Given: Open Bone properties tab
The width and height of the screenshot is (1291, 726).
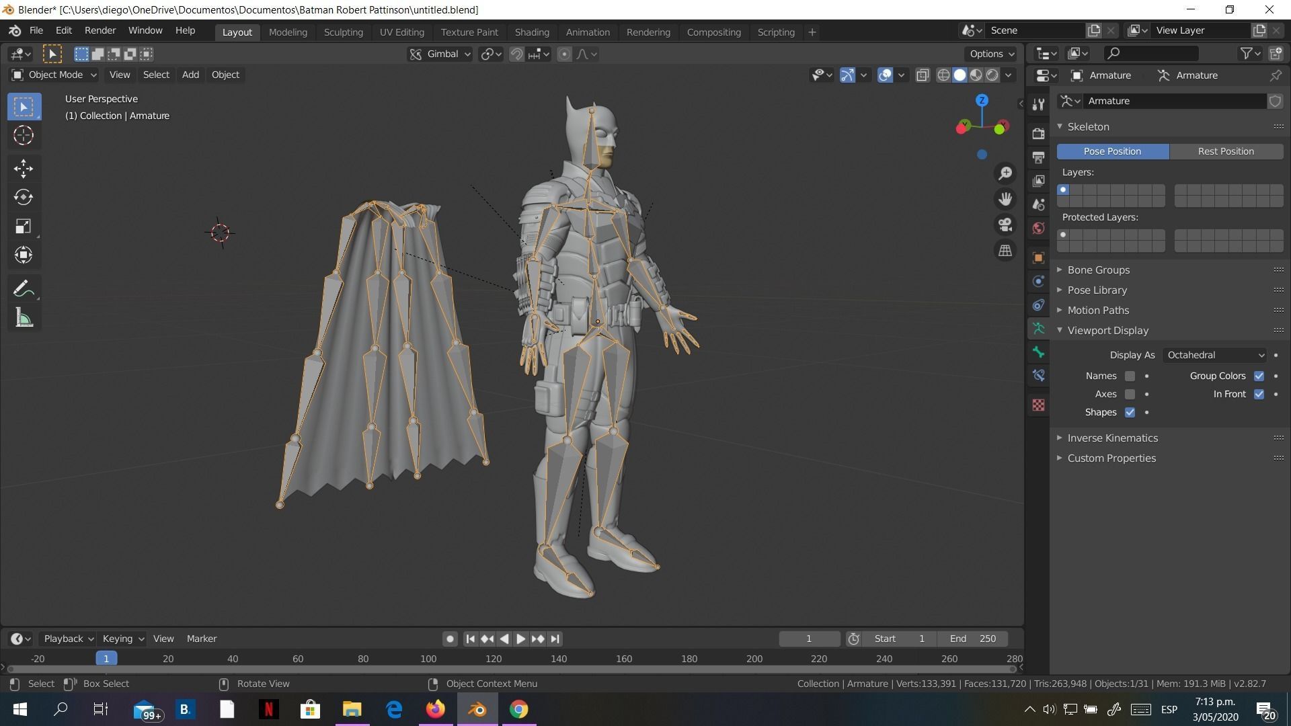Looking at the screenshot, I should pyautogui.click(x=1039, y=352).
